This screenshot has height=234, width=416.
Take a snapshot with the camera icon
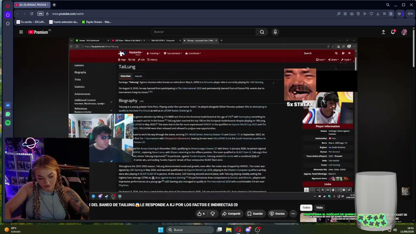pyautogui.click(x=352, y=14)
